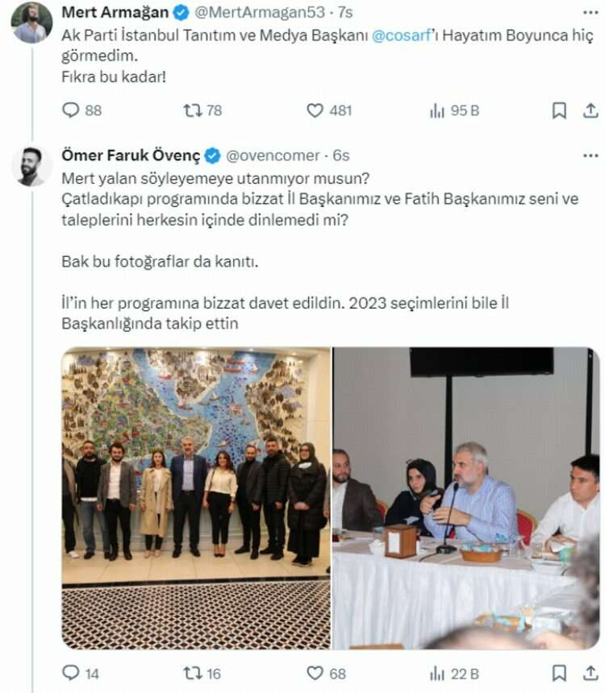The image size is (605, 693).
Task: View analytics for Mert Armağan's tweet
Action: pos(438,110)
